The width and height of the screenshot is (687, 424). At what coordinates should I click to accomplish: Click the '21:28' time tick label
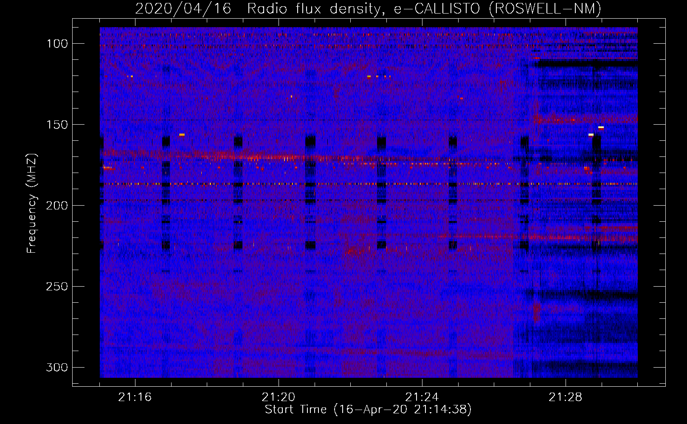566,397
